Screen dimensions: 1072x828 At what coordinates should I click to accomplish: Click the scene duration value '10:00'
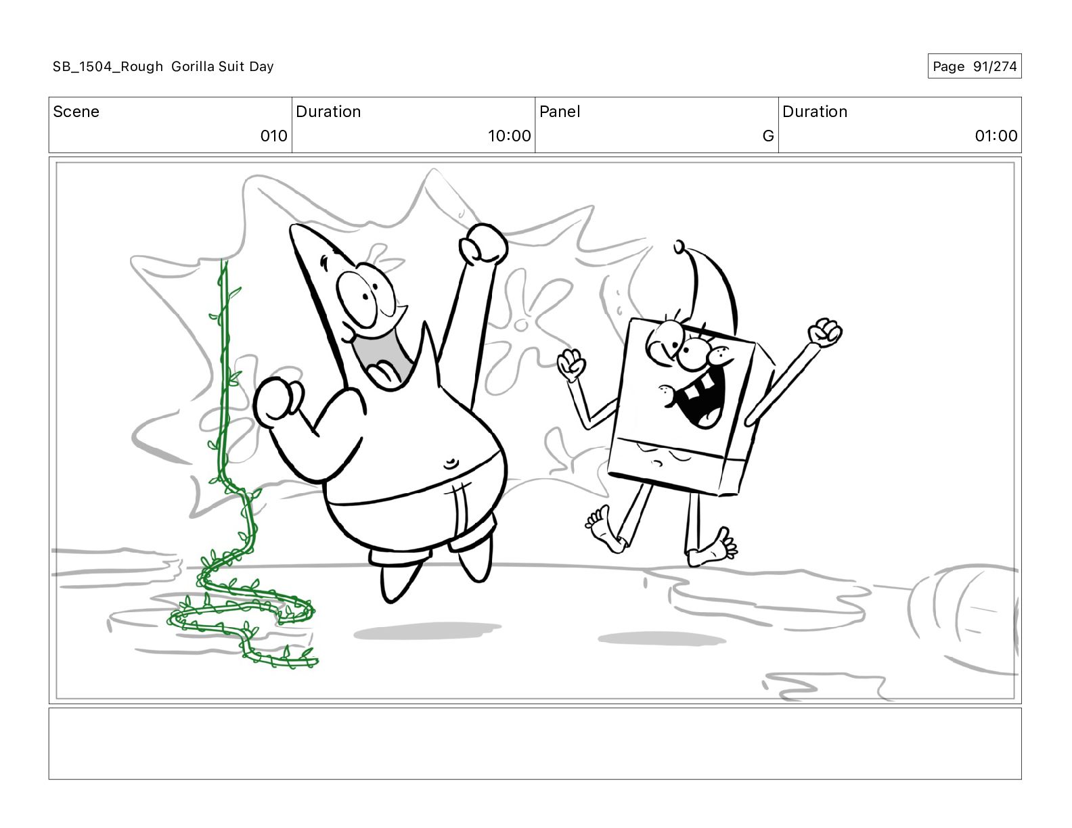[510, 136]
